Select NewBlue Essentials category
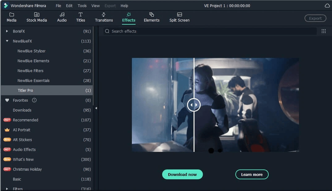Screen dimensions: 332x191 click(47, 80)
